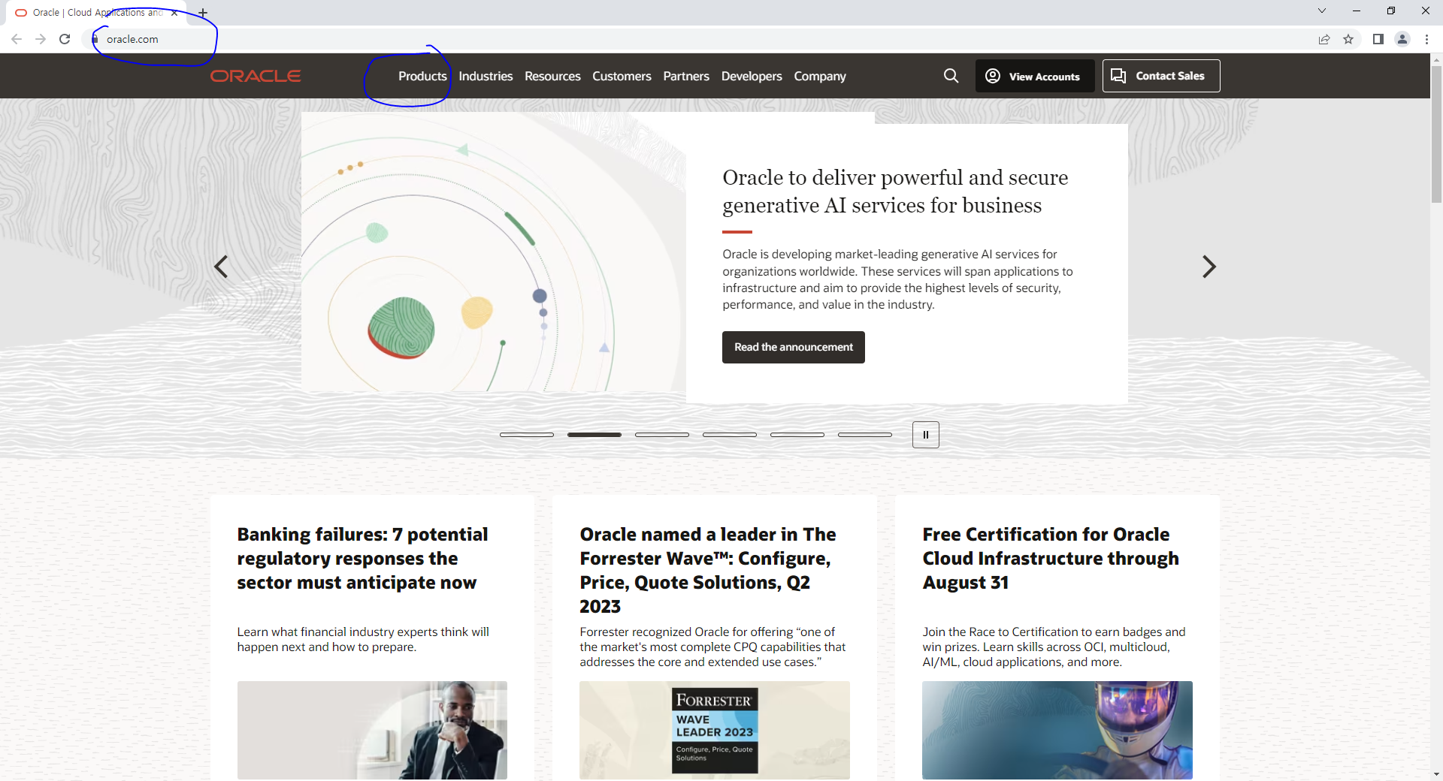The image size is (1443, 781).
Task: Open the Products menu
Action: (422, 76)
